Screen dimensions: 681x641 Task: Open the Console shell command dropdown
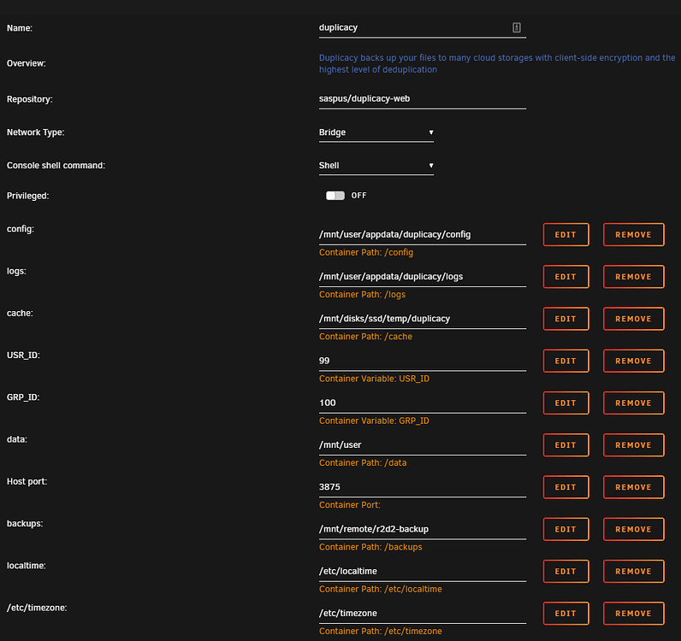pos(376,166)
